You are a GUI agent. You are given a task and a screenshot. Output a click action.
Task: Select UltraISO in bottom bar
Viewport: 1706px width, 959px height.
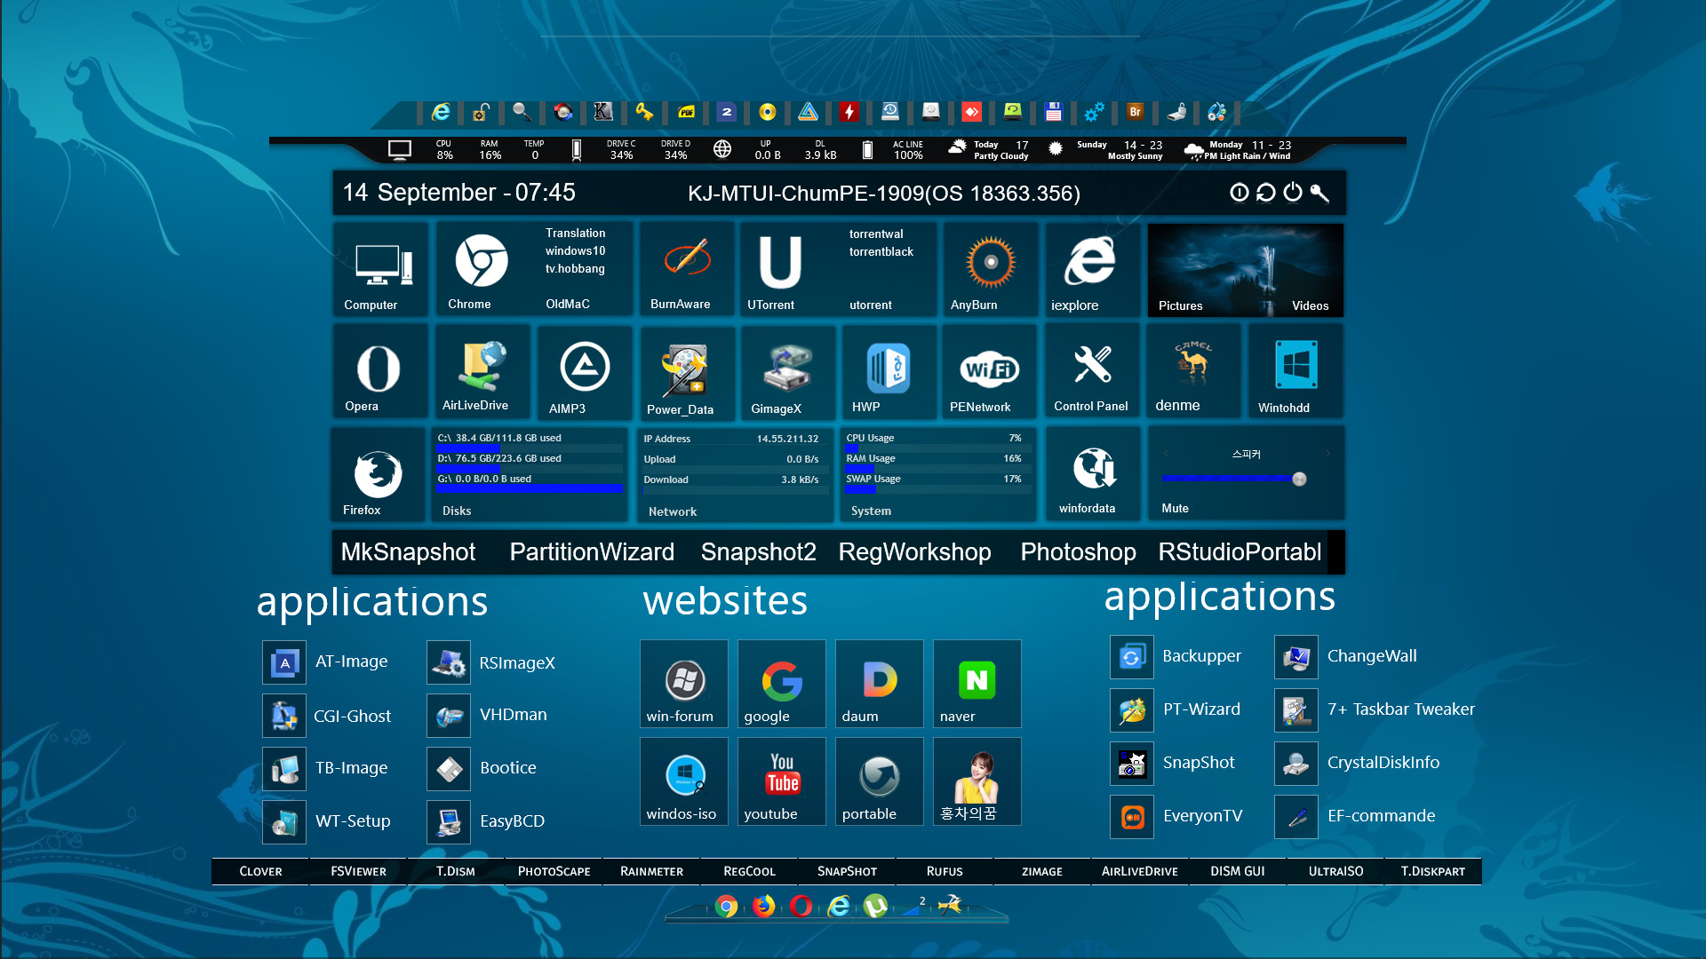1335,871
